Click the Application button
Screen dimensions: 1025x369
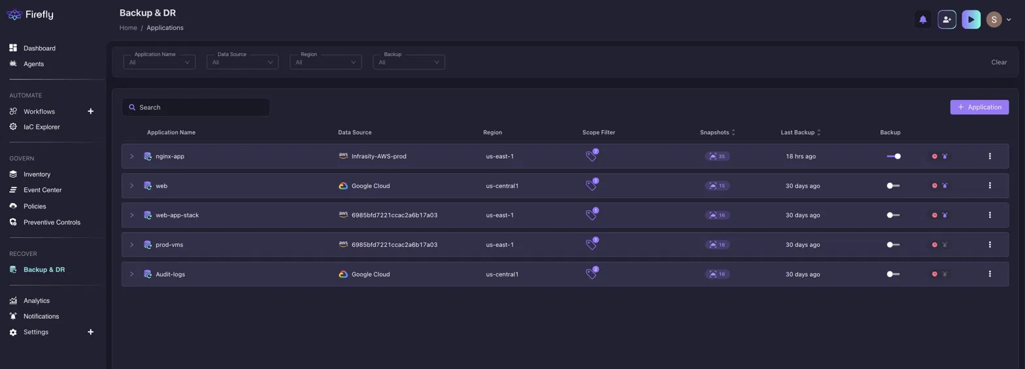tap(979, 107)
